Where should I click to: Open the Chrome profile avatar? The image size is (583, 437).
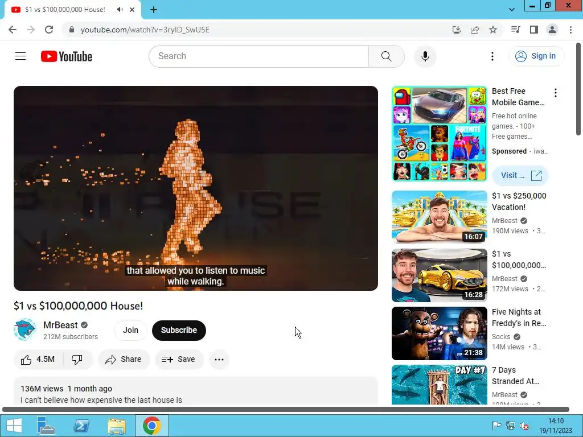pyautogui.click(x=552, y=30)
